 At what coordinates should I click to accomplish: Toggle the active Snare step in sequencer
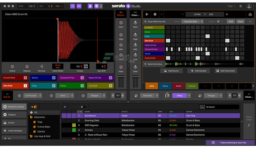(x=208, y=54)
